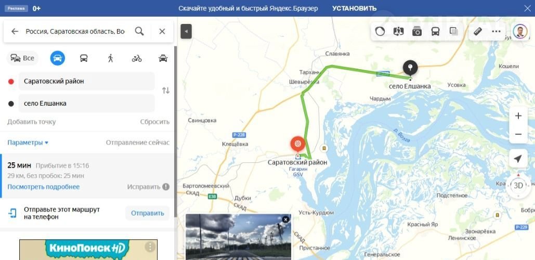The height and width of the screenshot is (260, 535).
Task: Select the car route mode icon
Action: pyautogui.click(x=58, y=58)
